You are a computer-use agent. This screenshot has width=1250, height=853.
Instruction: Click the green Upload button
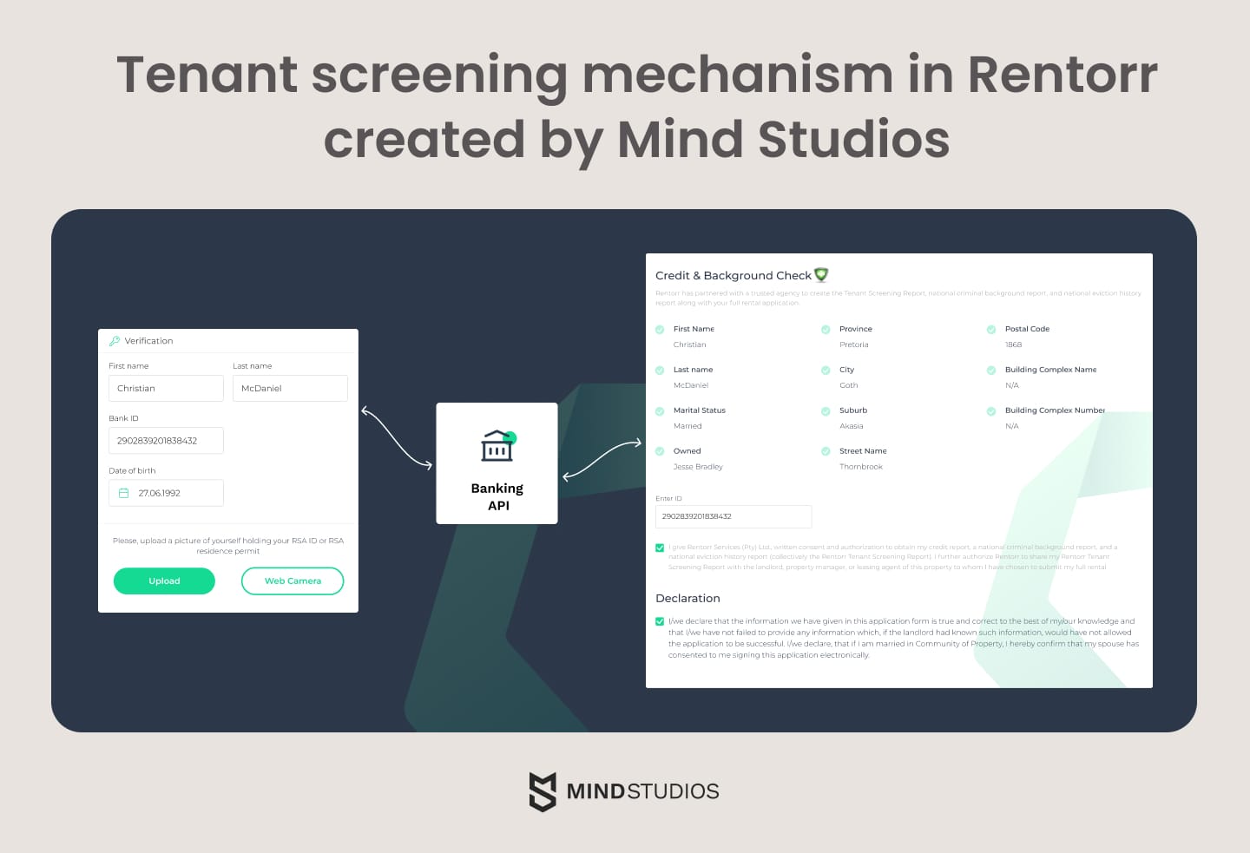(x=164, y=581)
